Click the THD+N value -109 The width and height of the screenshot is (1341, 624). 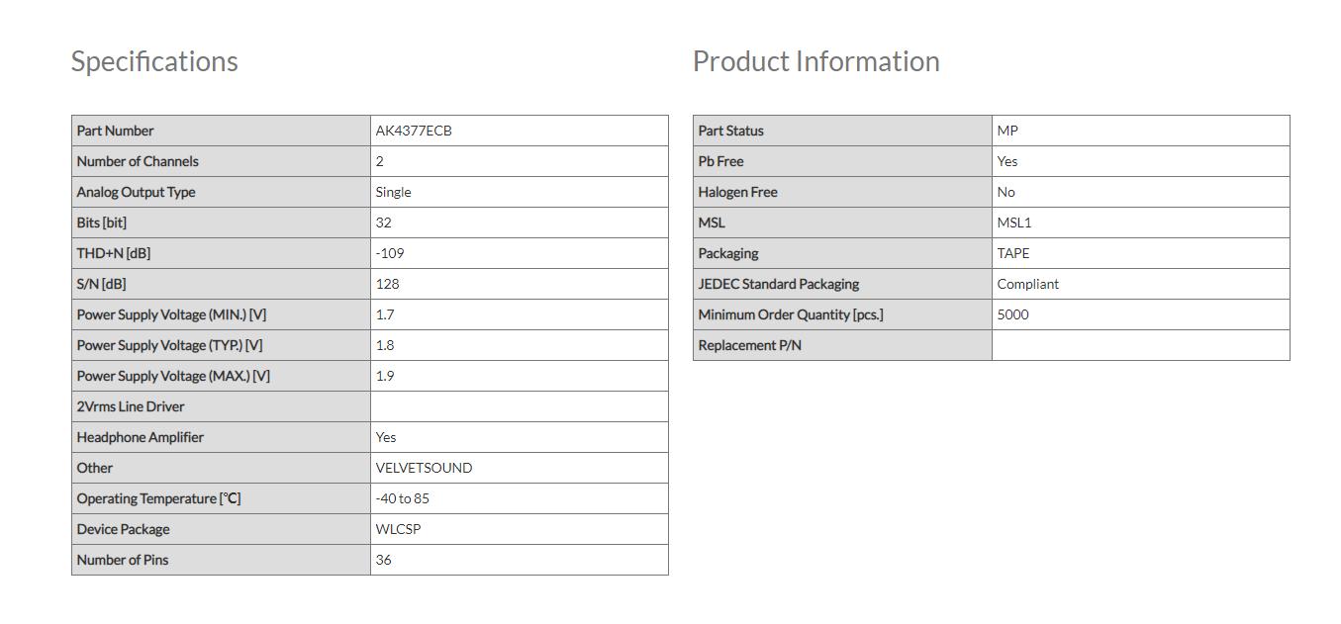pyautogui.click(x=390, y=253)
